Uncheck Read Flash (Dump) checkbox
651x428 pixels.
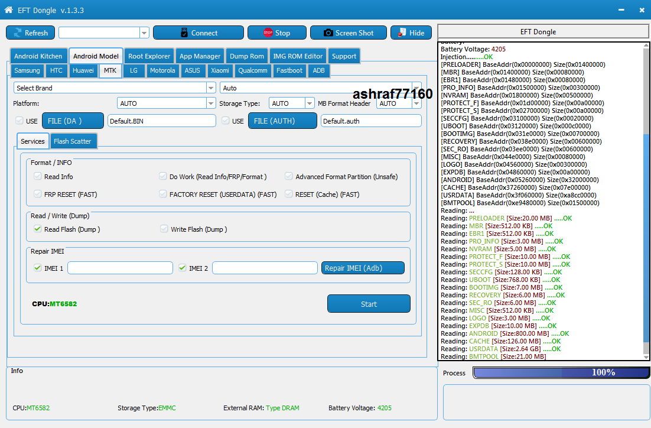point(38,229)
